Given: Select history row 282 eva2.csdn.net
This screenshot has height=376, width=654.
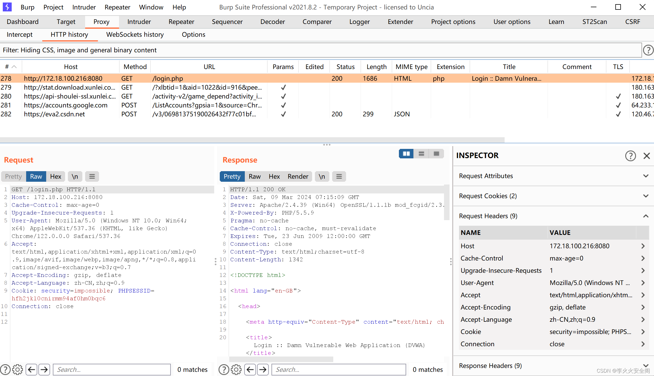Looking at the screenshot, I should (327, 114).
